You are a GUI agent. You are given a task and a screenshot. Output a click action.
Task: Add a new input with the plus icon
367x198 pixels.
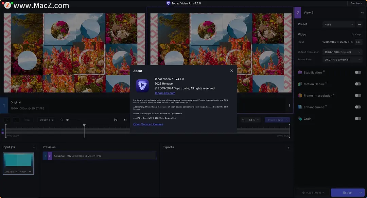coord(34,147)
